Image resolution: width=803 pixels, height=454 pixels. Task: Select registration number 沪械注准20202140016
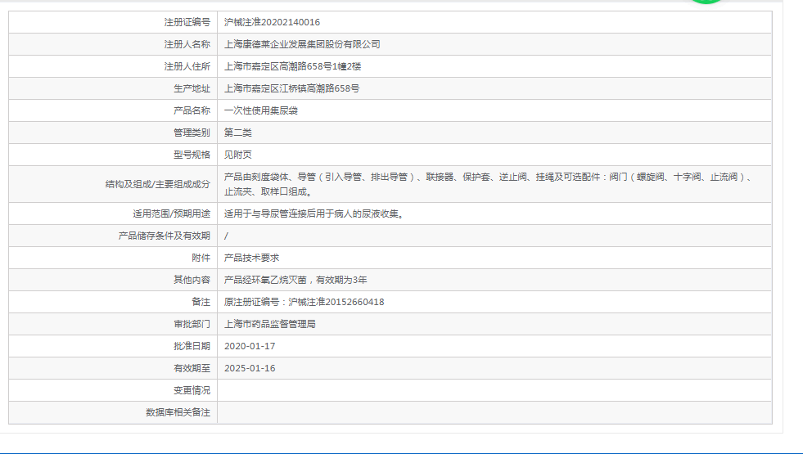[272, 22]
